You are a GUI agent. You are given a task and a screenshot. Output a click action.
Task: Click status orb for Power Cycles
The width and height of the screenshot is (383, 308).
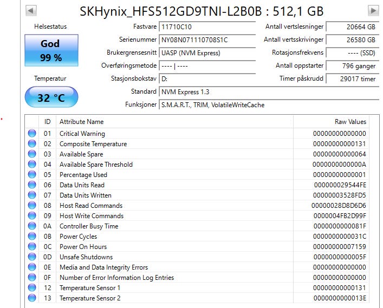click(x=32, y=236)
